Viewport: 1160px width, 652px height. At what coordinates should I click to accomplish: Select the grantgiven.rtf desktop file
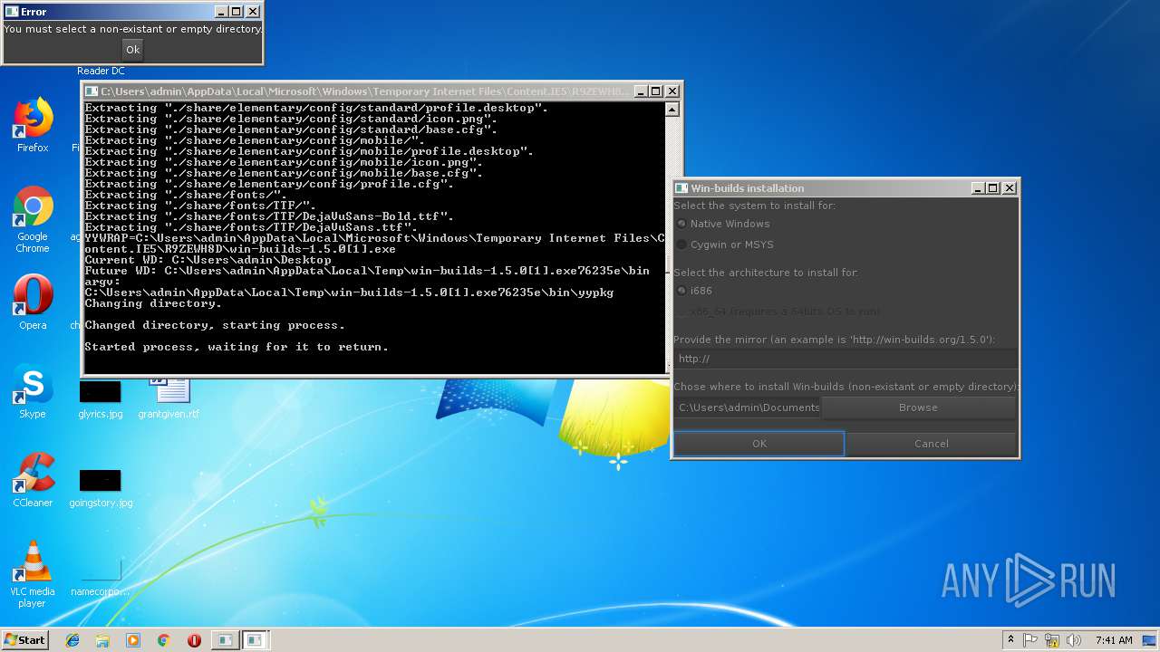[169, 399]
